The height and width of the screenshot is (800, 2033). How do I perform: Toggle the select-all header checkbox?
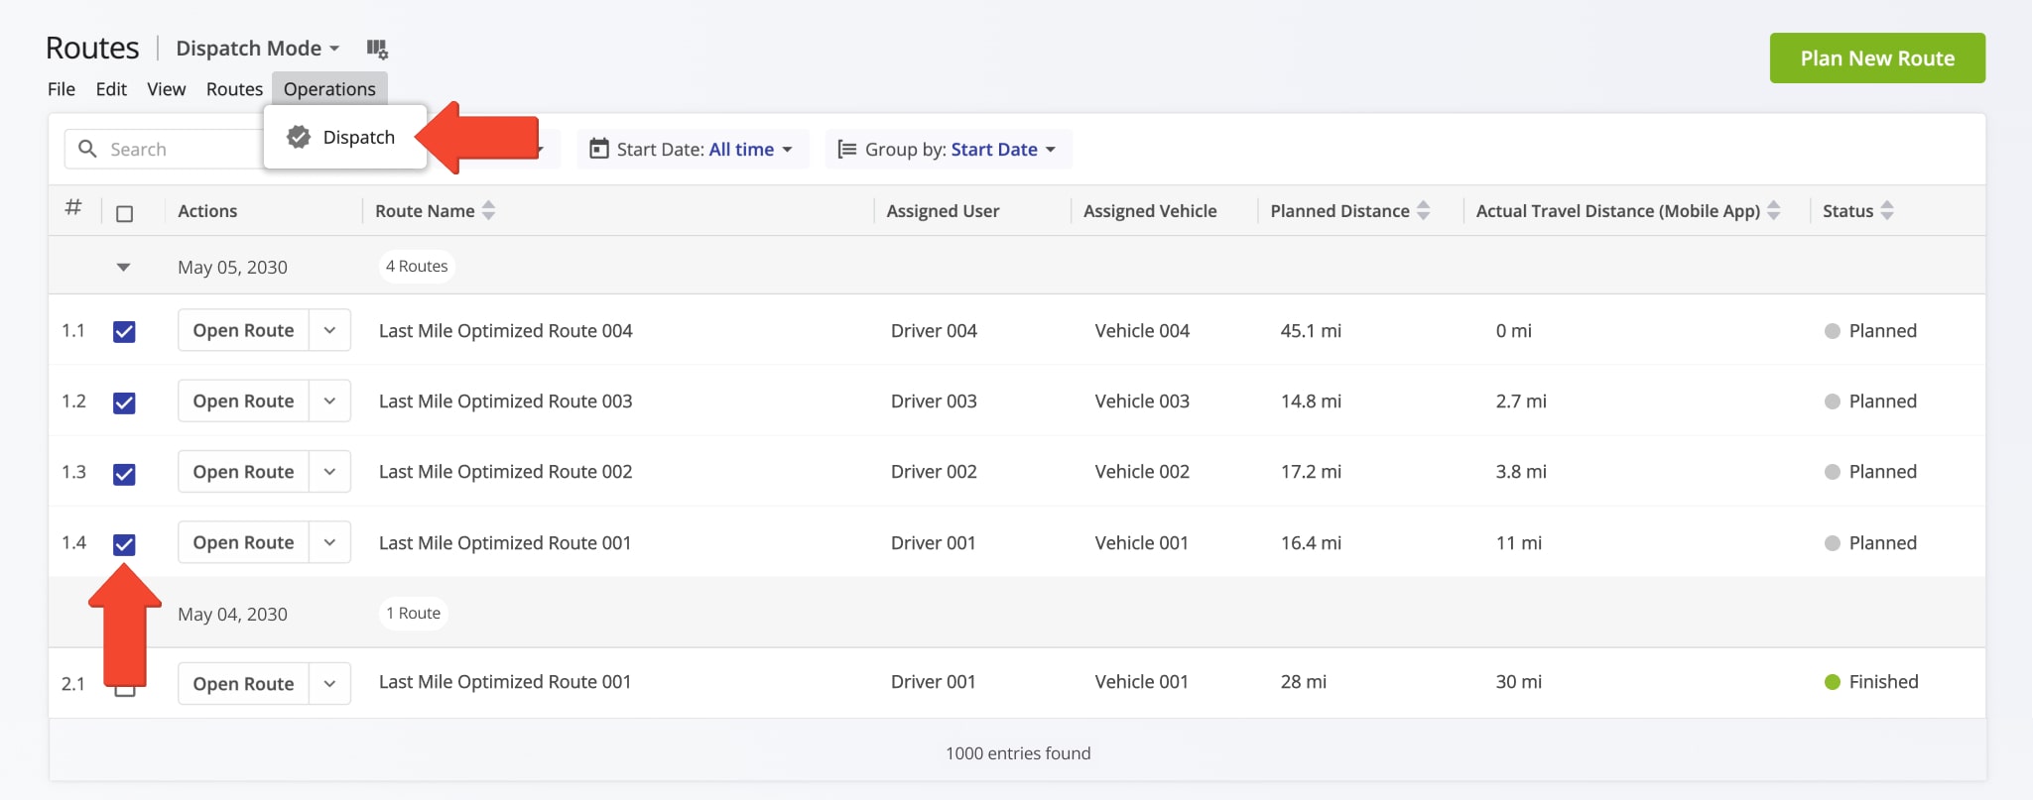click(124, 213)
